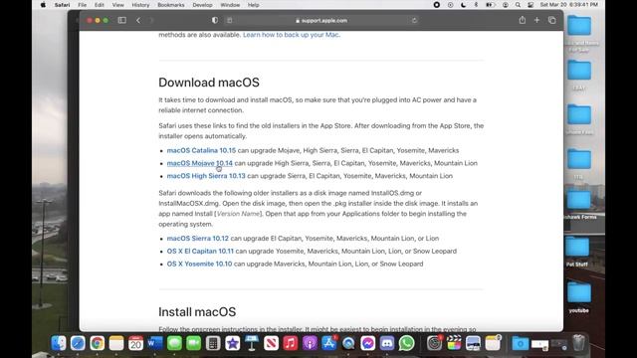Open Messenger from the Dock
The width and height of the screenshot is (637, 358).
point(367,343)
